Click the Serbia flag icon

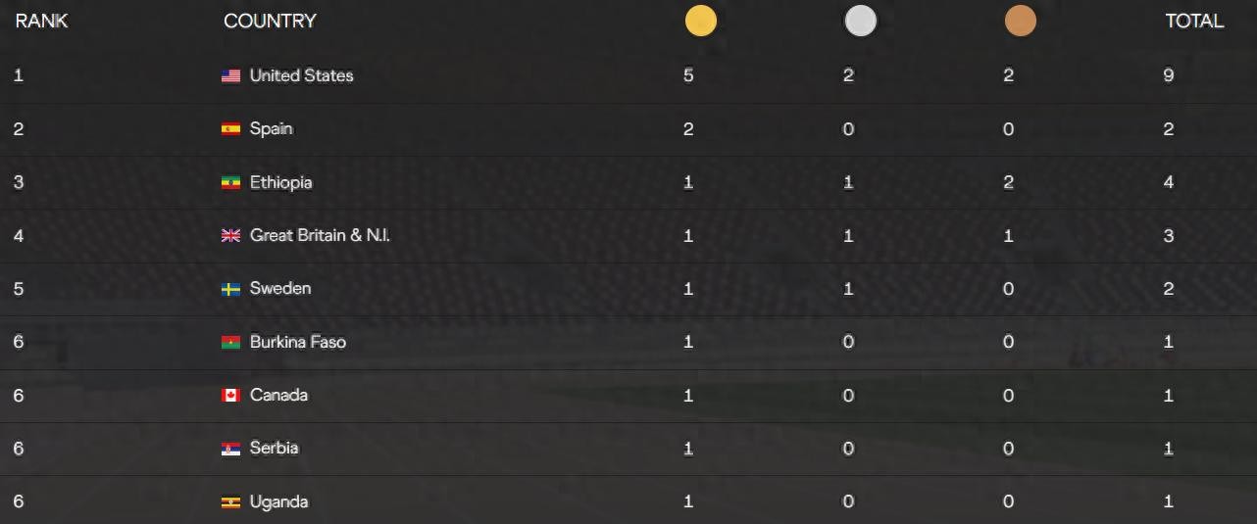tap(230, 449)
